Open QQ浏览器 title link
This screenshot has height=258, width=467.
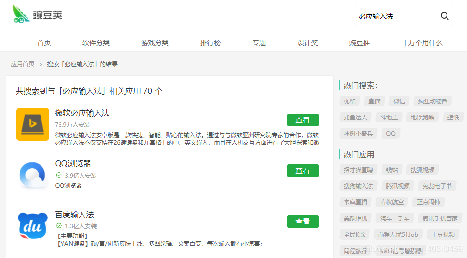tap(73, 164)
